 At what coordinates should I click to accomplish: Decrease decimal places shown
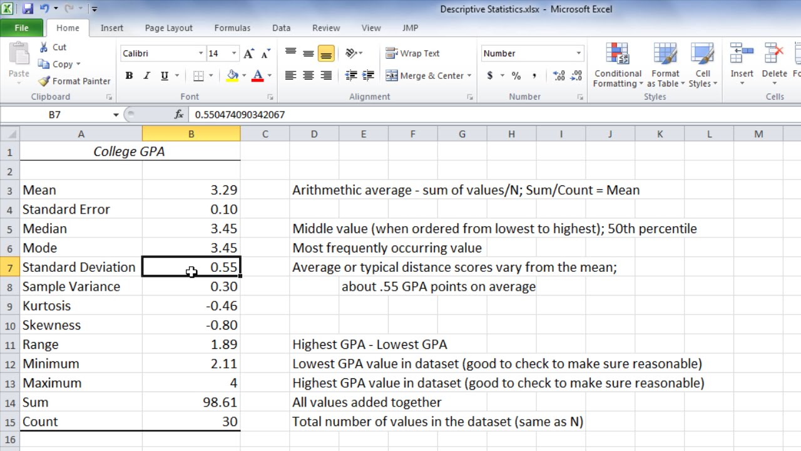point(576,76)
